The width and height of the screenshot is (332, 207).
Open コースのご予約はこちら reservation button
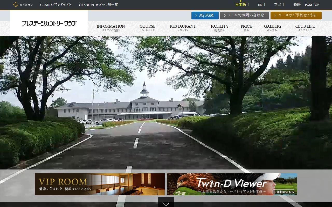pyautogui.click(x=296, y=16)
